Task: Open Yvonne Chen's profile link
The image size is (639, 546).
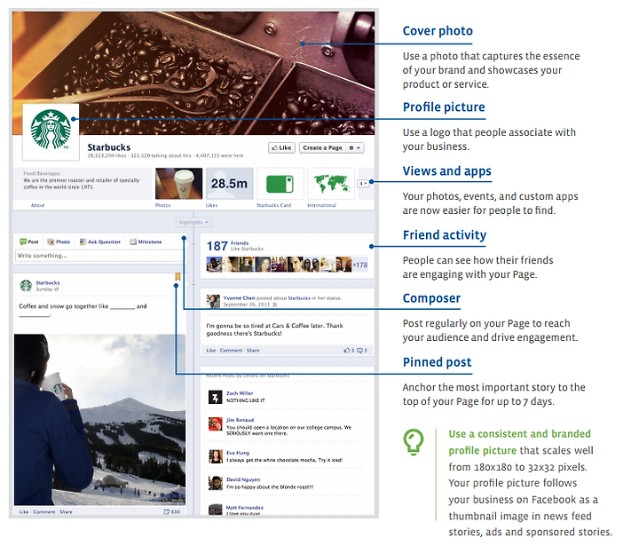Action: point(240,298)
